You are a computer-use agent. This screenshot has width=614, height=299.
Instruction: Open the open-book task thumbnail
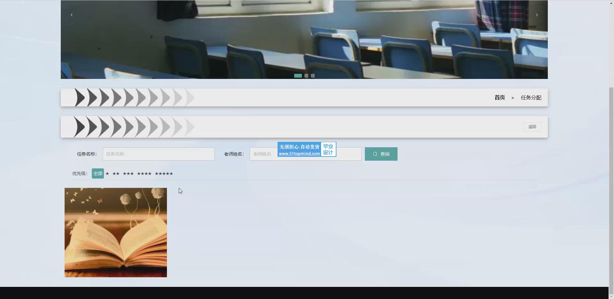[x=116, y=233]
